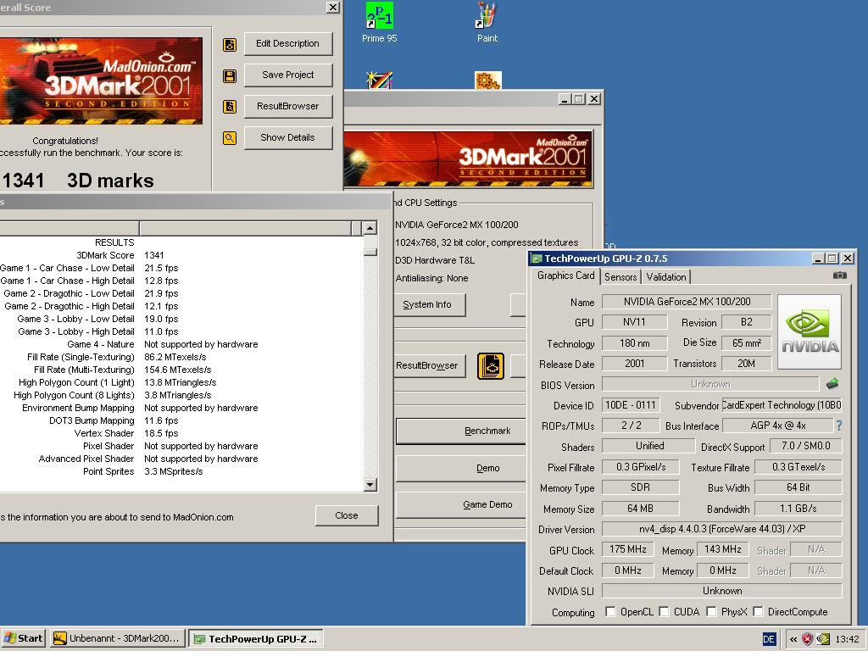This screenshot has height=651, width=868.
Task: Click the results scrollbar thumb
Action: pyautogui.click(x=370, y=252)
